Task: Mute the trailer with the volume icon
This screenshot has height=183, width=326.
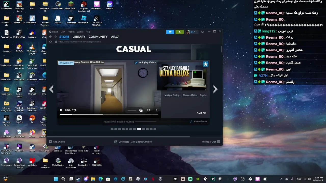Action: (x=141, y=110)
